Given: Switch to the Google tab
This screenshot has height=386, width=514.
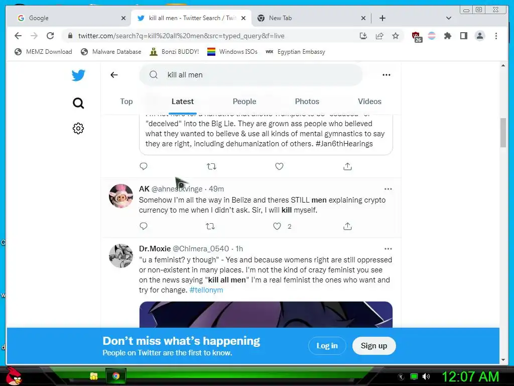Looking at the screenshot, I should pos(69,18).
